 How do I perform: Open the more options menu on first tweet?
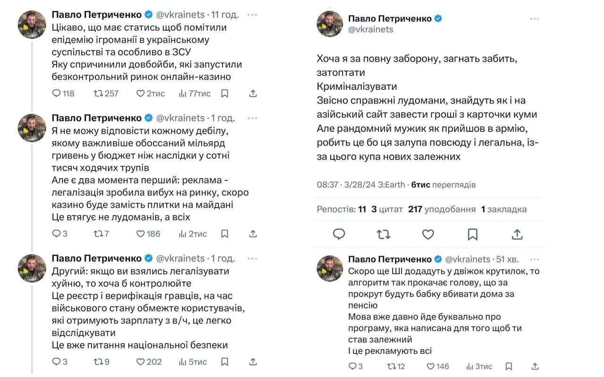(x=252, y=15)
